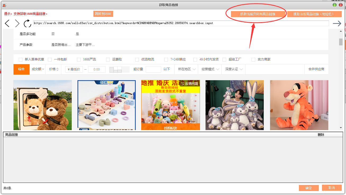Go forward with the right chevron icon
The image size is (346, 195).
[x=17, y=23]
